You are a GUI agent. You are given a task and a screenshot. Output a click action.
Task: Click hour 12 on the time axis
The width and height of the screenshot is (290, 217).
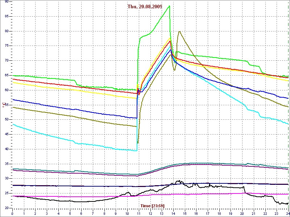tap(150, 213)
